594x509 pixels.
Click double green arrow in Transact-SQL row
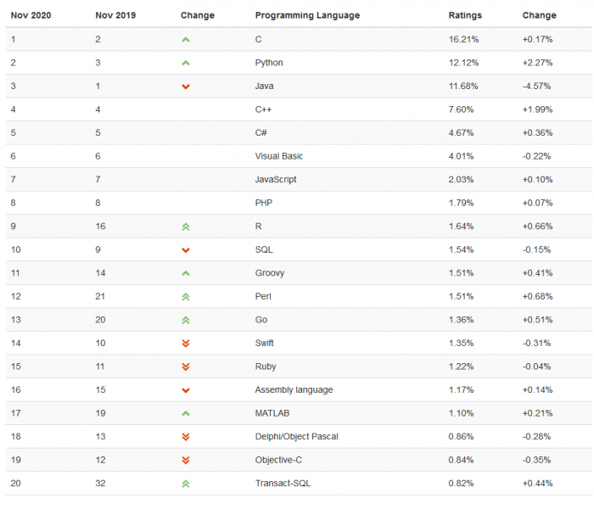[x=185, y=484]
